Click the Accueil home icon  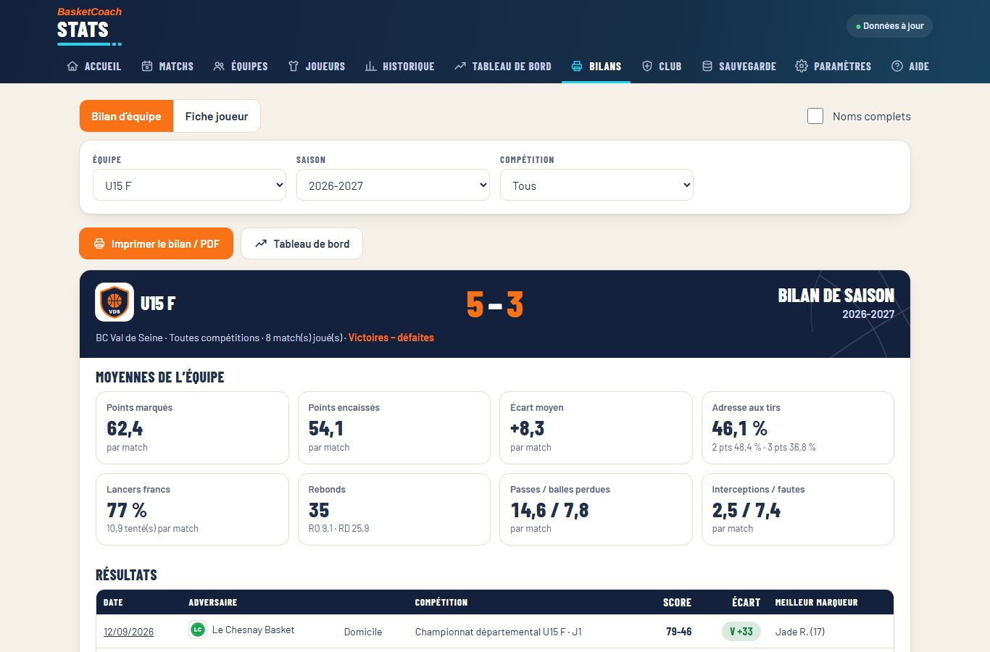click(x=72, y=66)
